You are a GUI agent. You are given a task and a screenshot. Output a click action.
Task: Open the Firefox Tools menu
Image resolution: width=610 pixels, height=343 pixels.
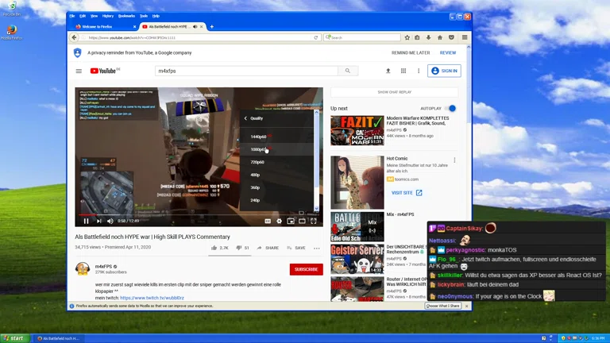point(144,16)
